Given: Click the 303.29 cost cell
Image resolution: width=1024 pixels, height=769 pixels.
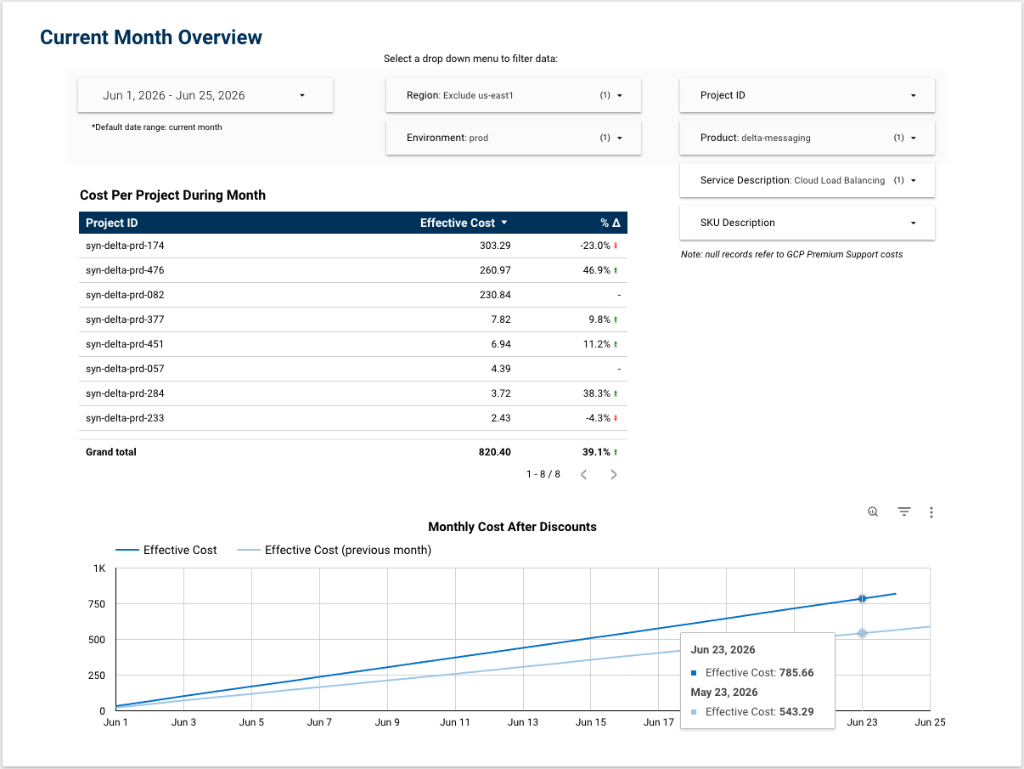Looking at the screenshot, I should pyautogui.click(x=495, y=246).
